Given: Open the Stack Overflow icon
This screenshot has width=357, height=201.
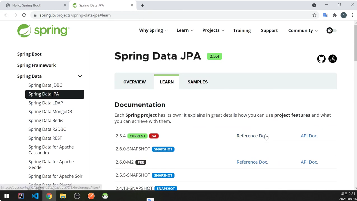Looking at the screenshot, I should click(333, 59).
